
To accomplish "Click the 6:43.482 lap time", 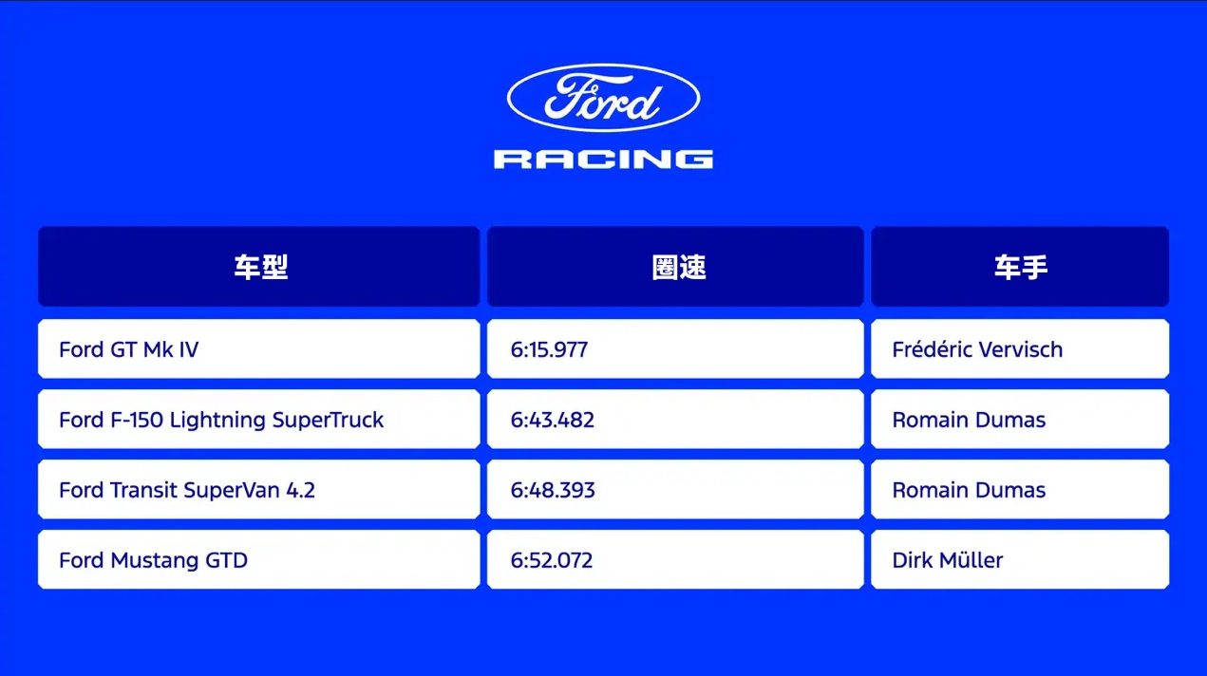I will pyautogui.click(x=552, y=420).
